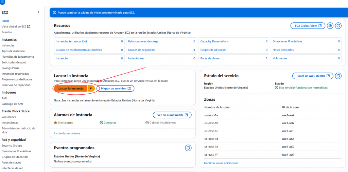Viewport: 348px width, 172px height.
Task: Open Volúmenes resource tile
Action: 306,58
